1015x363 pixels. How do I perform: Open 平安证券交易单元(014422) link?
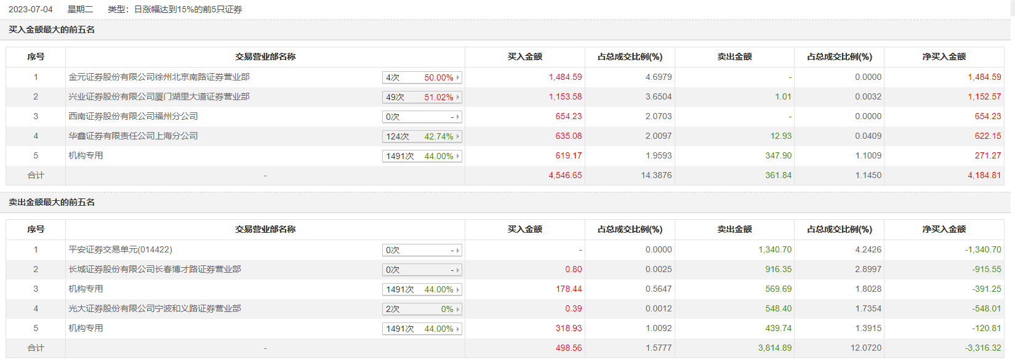[120, 249]
